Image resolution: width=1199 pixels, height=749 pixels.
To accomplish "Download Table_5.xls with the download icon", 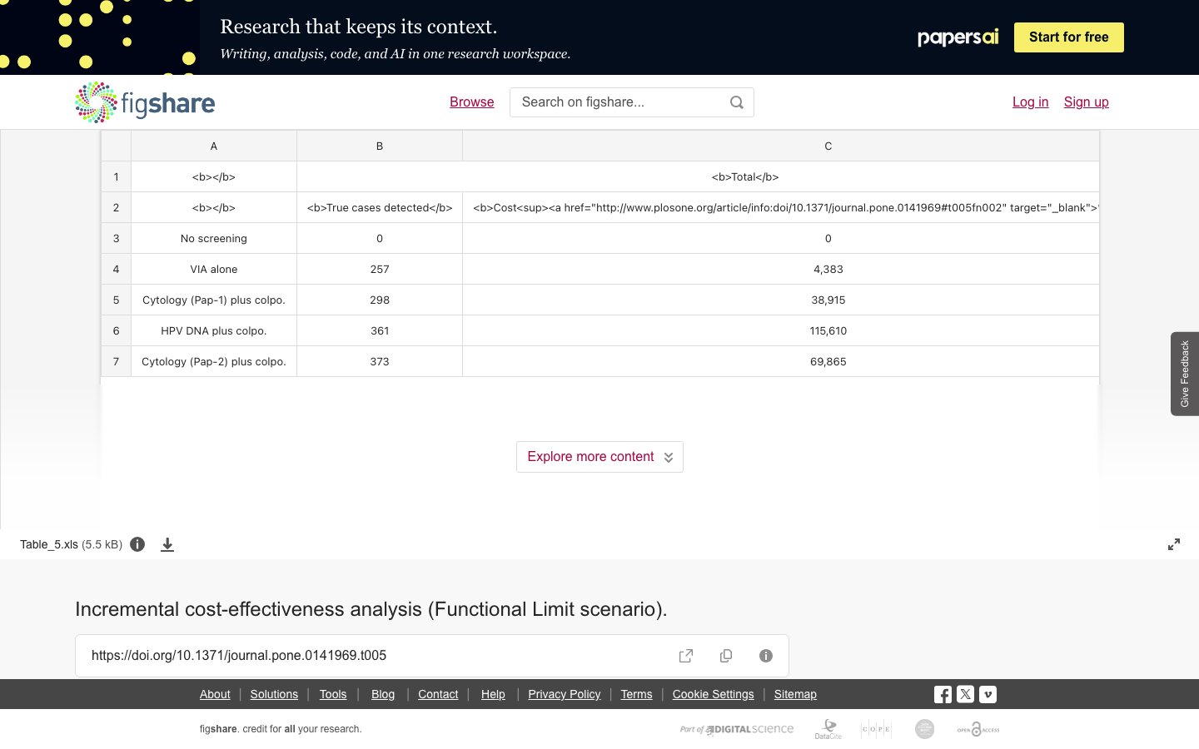I will point(167,544).
